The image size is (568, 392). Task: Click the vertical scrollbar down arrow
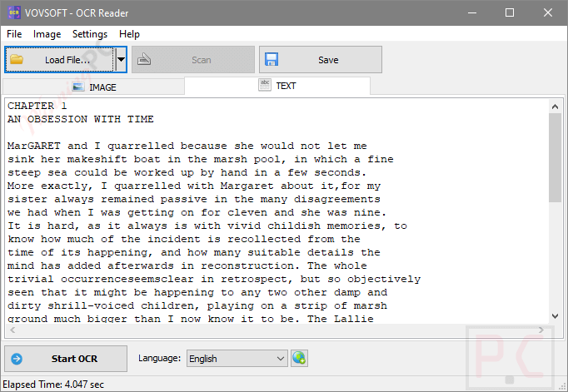[x=555, y=316]
